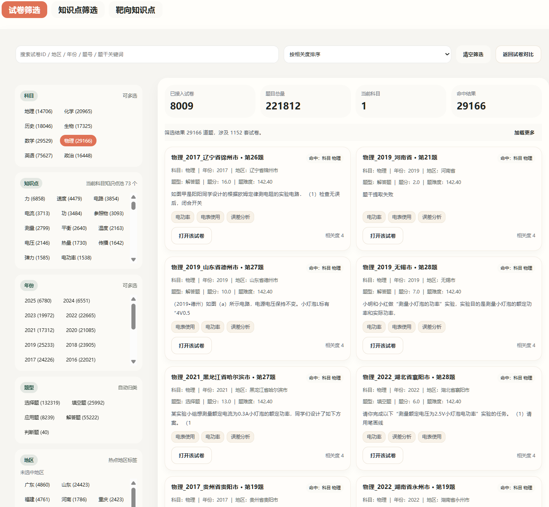Click 电表使用 tag on the 山东省德州市 card
Image resolution: width=549 pixels, height=507 pixels.
[x=185, y=327]
